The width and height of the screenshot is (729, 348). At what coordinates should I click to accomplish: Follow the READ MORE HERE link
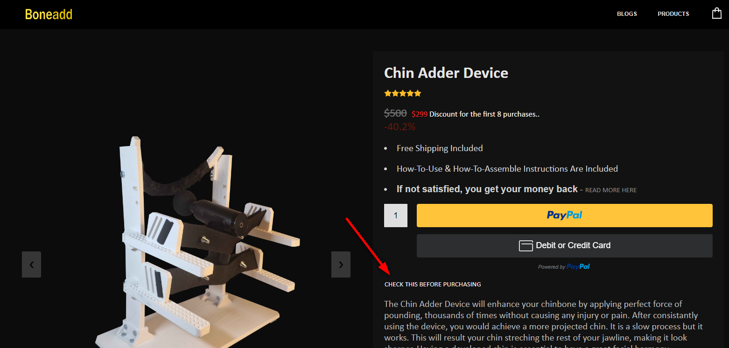pyautogui.click(x=610, y=190)
